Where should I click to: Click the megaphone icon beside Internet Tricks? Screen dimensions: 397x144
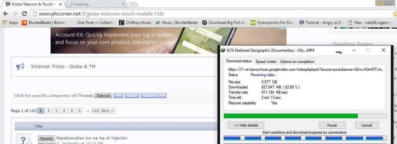(x=20, y=67)
